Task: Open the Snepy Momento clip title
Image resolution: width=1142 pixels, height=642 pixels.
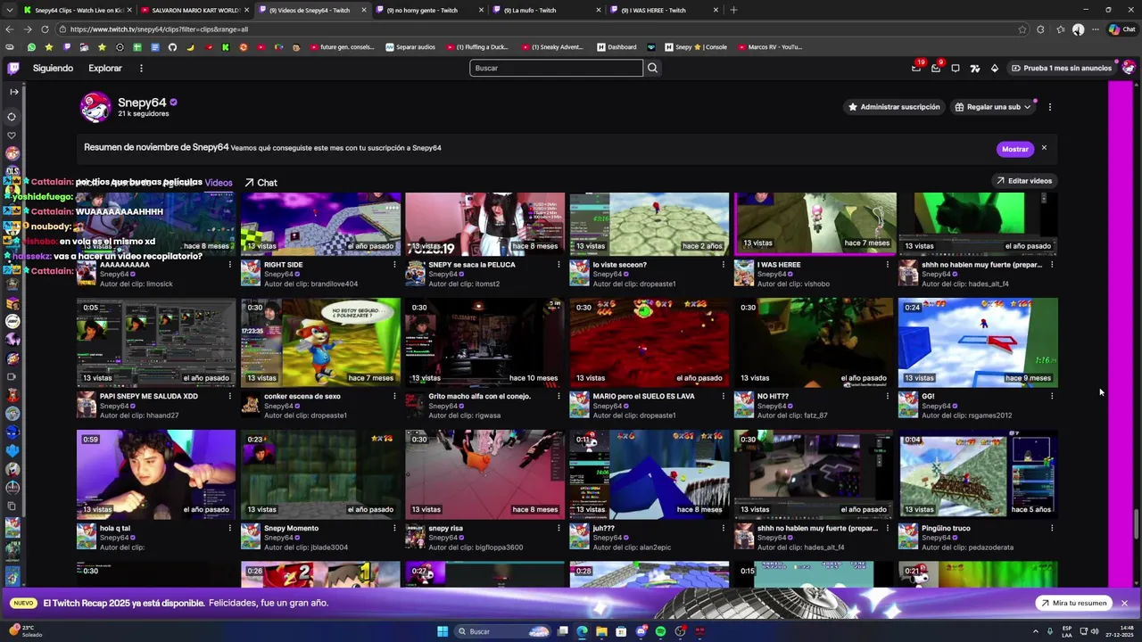Action: (291, 528)
